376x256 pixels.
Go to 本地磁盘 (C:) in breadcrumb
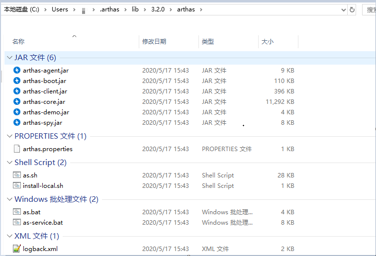[x=21, y=9]
